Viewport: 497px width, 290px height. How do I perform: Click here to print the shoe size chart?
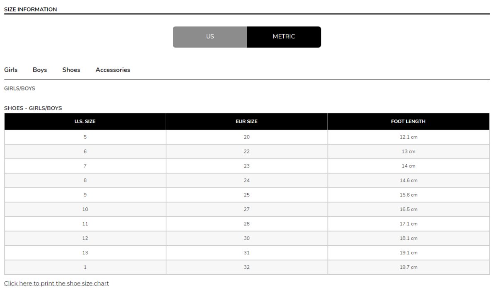56,283
